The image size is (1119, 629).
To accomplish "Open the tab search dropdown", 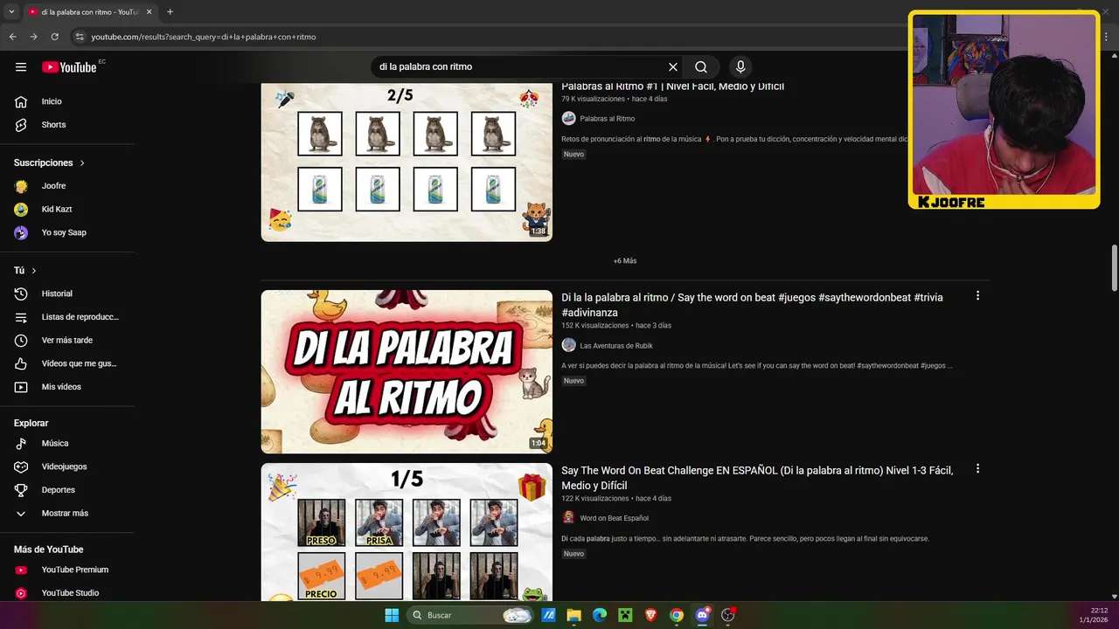I will click(11, 12).
